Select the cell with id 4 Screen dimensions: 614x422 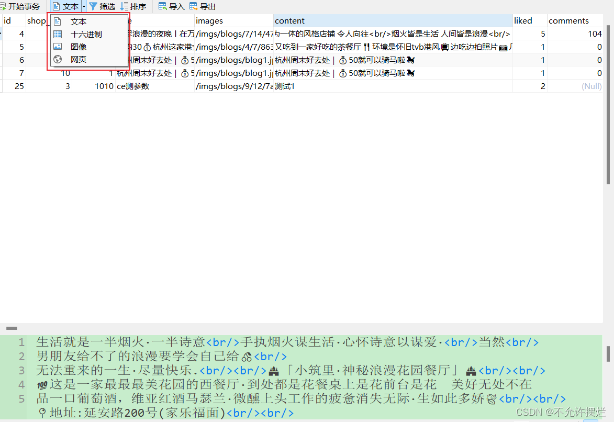pos(14,34)
